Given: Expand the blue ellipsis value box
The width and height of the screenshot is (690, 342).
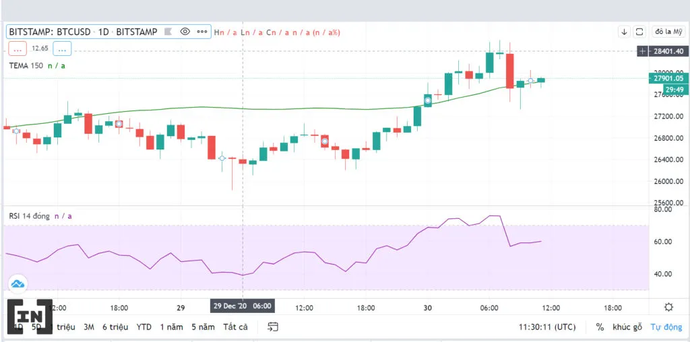Looking at the screenshot, I should click(x=62, y=49).
